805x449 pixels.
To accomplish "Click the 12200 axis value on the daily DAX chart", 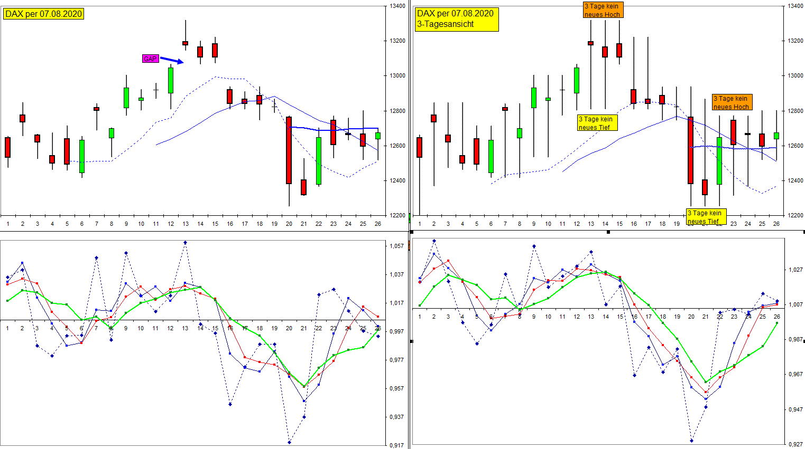I will 398,216.
